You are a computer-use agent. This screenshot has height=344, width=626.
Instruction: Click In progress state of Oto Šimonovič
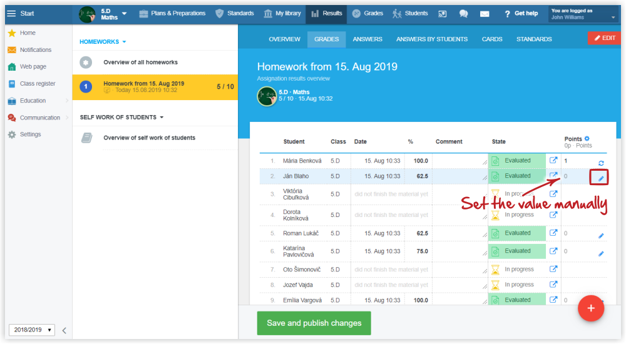[517, 270]
